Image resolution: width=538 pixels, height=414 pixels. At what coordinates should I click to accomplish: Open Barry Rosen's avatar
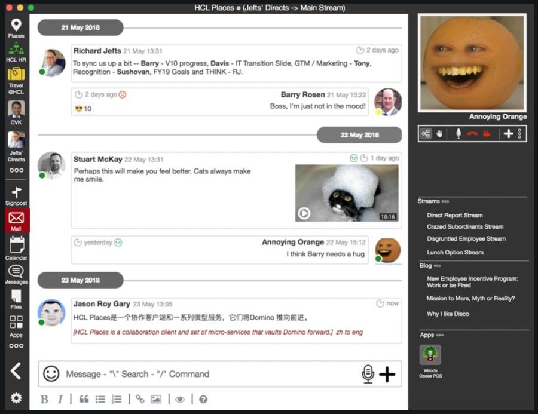point(388,102)
